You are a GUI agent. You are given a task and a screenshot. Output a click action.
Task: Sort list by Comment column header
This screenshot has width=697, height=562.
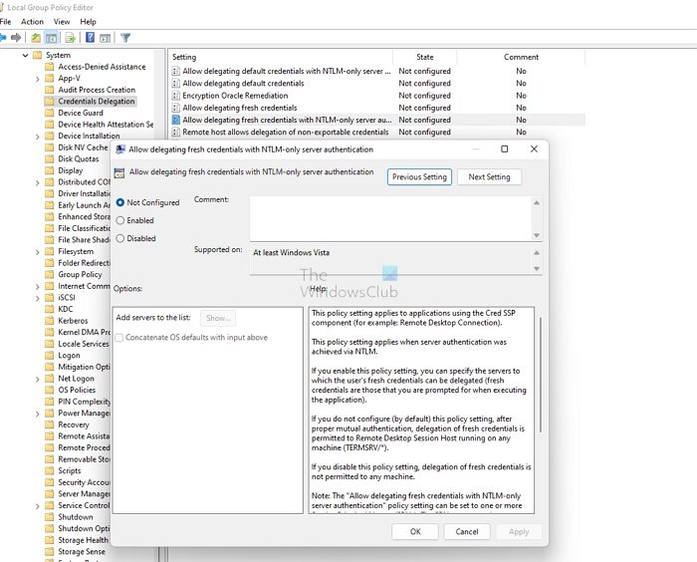[521, 57]
